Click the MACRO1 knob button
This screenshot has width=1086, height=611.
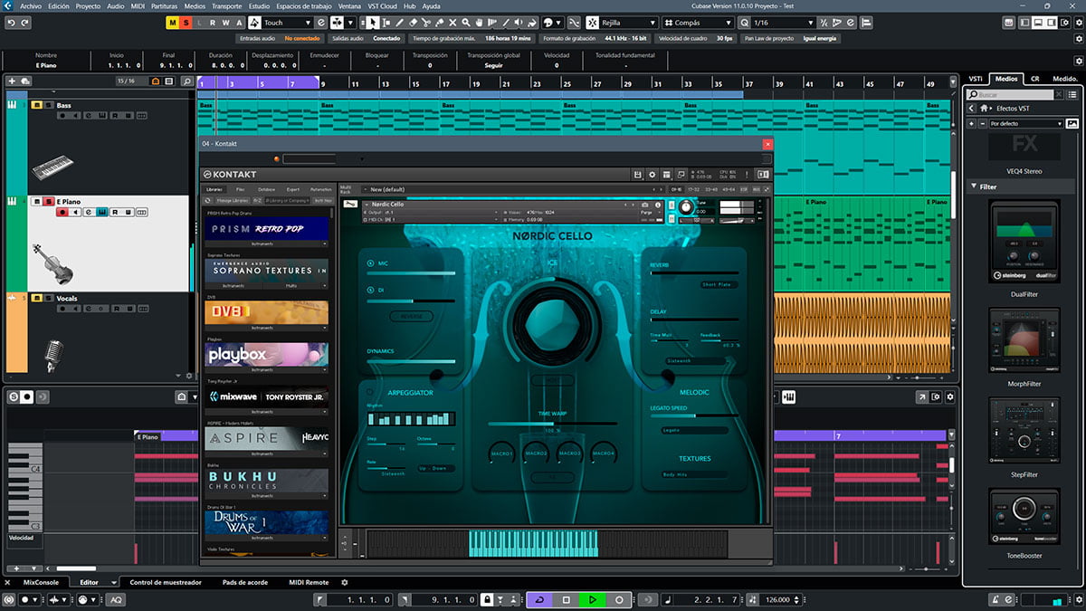coord(502,453)
